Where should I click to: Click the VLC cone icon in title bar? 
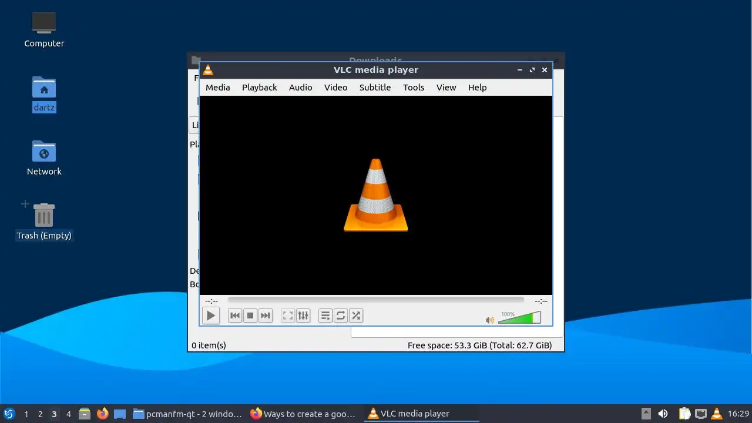pyautogui.click(x=208, y=70)
